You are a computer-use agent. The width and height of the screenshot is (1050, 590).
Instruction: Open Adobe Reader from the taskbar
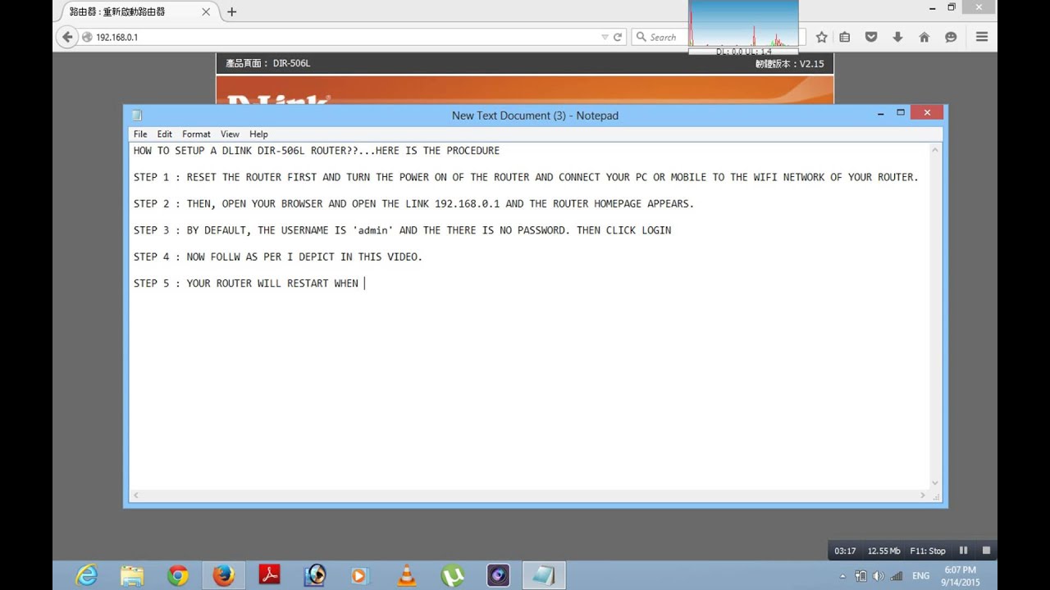(269, 575)
